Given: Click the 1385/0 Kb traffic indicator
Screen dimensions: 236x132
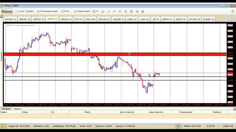Looking at the screenshot, I should [x=228, y=126].
